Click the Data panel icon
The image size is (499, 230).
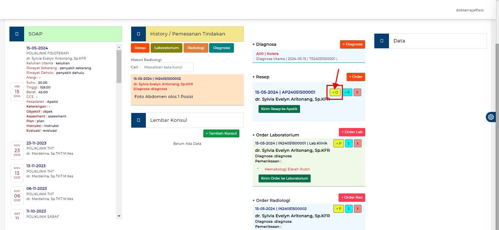click(381, 41)
